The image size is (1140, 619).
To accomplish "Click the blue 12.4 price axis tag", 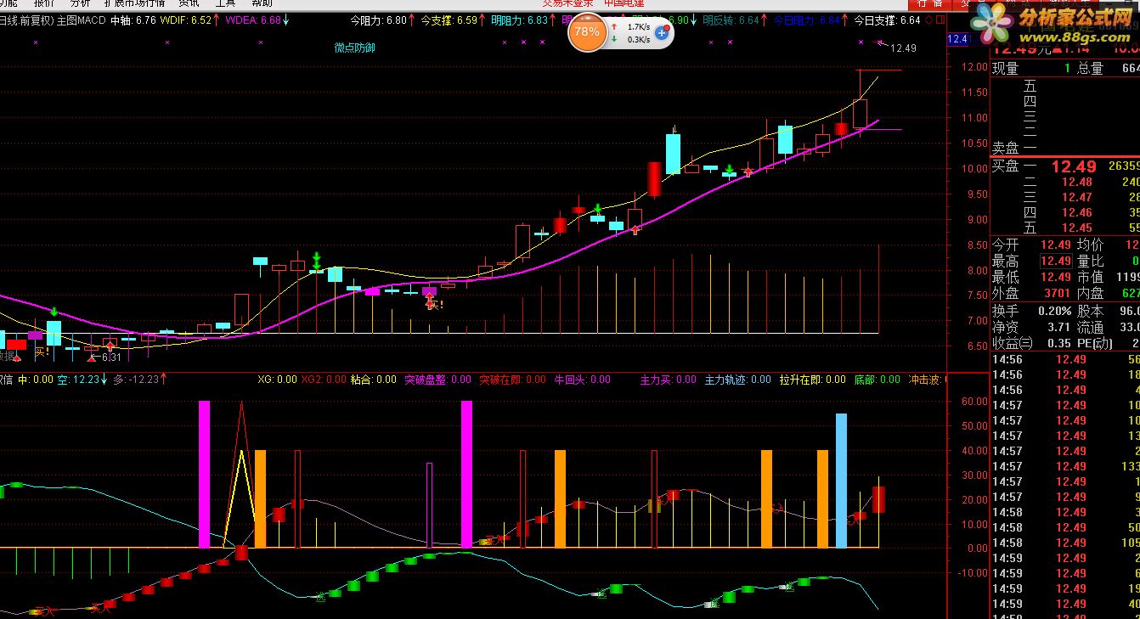I will 957,39.
